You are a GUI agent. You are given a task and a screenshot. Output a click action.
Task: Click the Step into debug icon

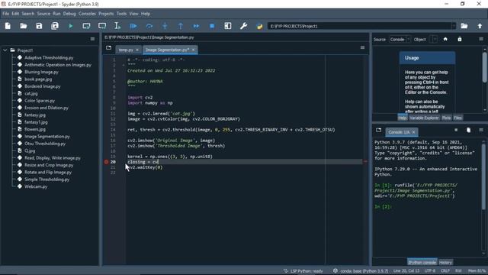[x=165, y=26]
